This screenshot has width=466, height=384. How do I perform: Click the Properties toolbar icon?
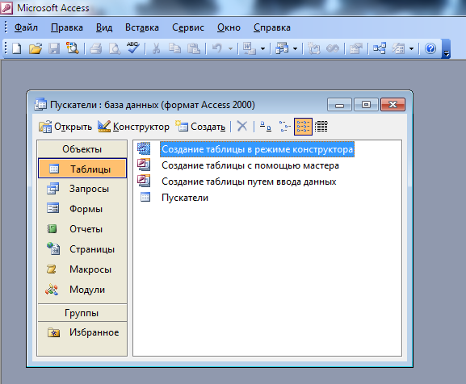pyautogui.click(x=356, y=48)
